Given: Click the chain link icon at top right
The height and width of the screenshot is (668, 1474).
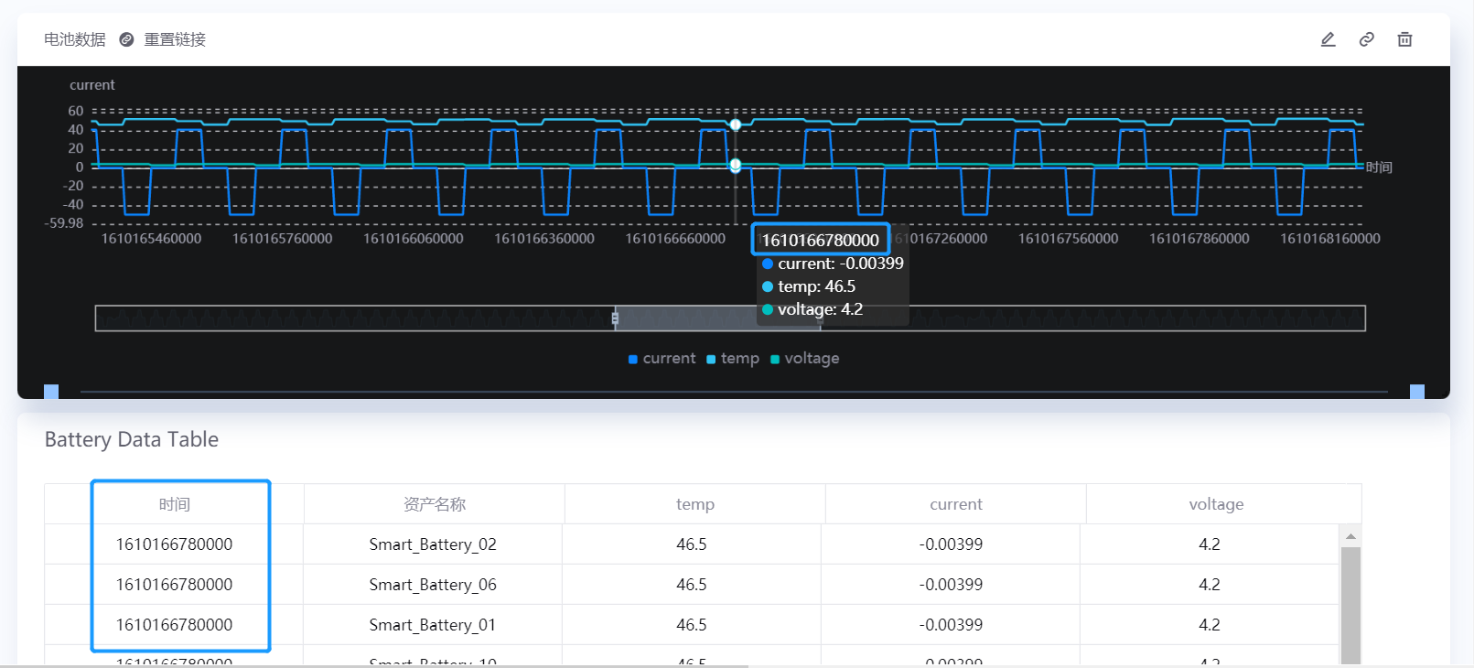Looking at the screenshot, I should point(1366,39).
